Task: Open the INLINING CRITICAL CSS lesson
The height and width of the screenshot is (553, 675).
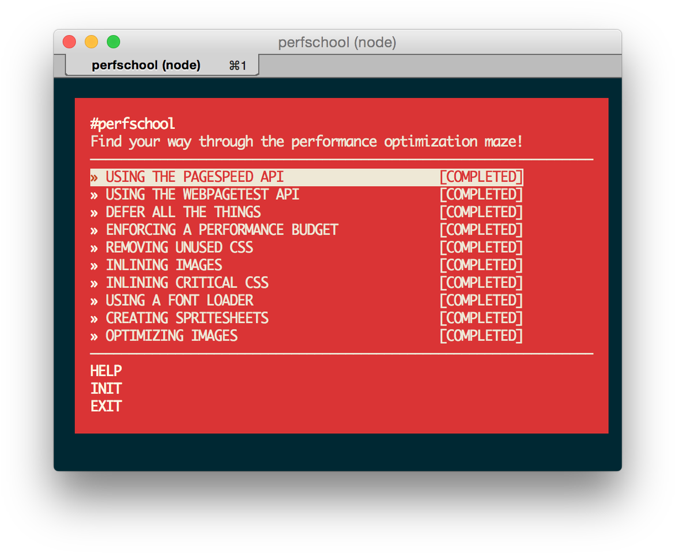Action: (x=307, y=283)
